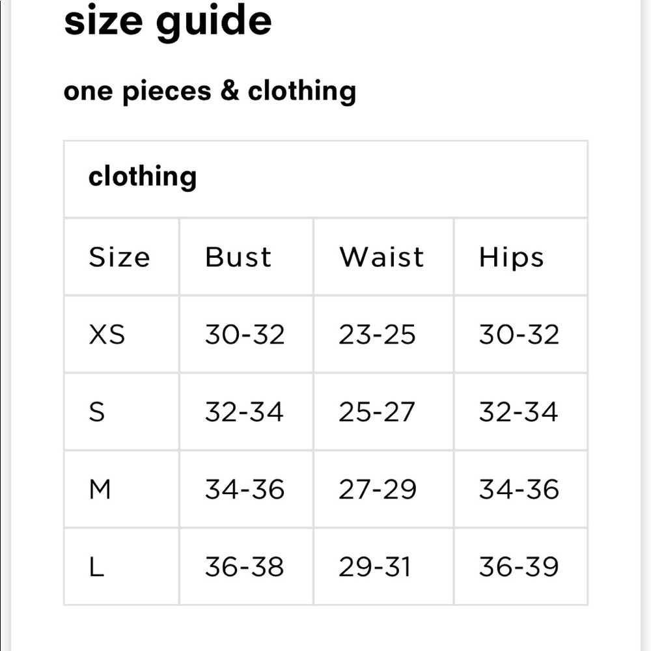651x651 pixels.
Task: Select the 'one pieces & clothing' subheading
Action: [210, 91]
